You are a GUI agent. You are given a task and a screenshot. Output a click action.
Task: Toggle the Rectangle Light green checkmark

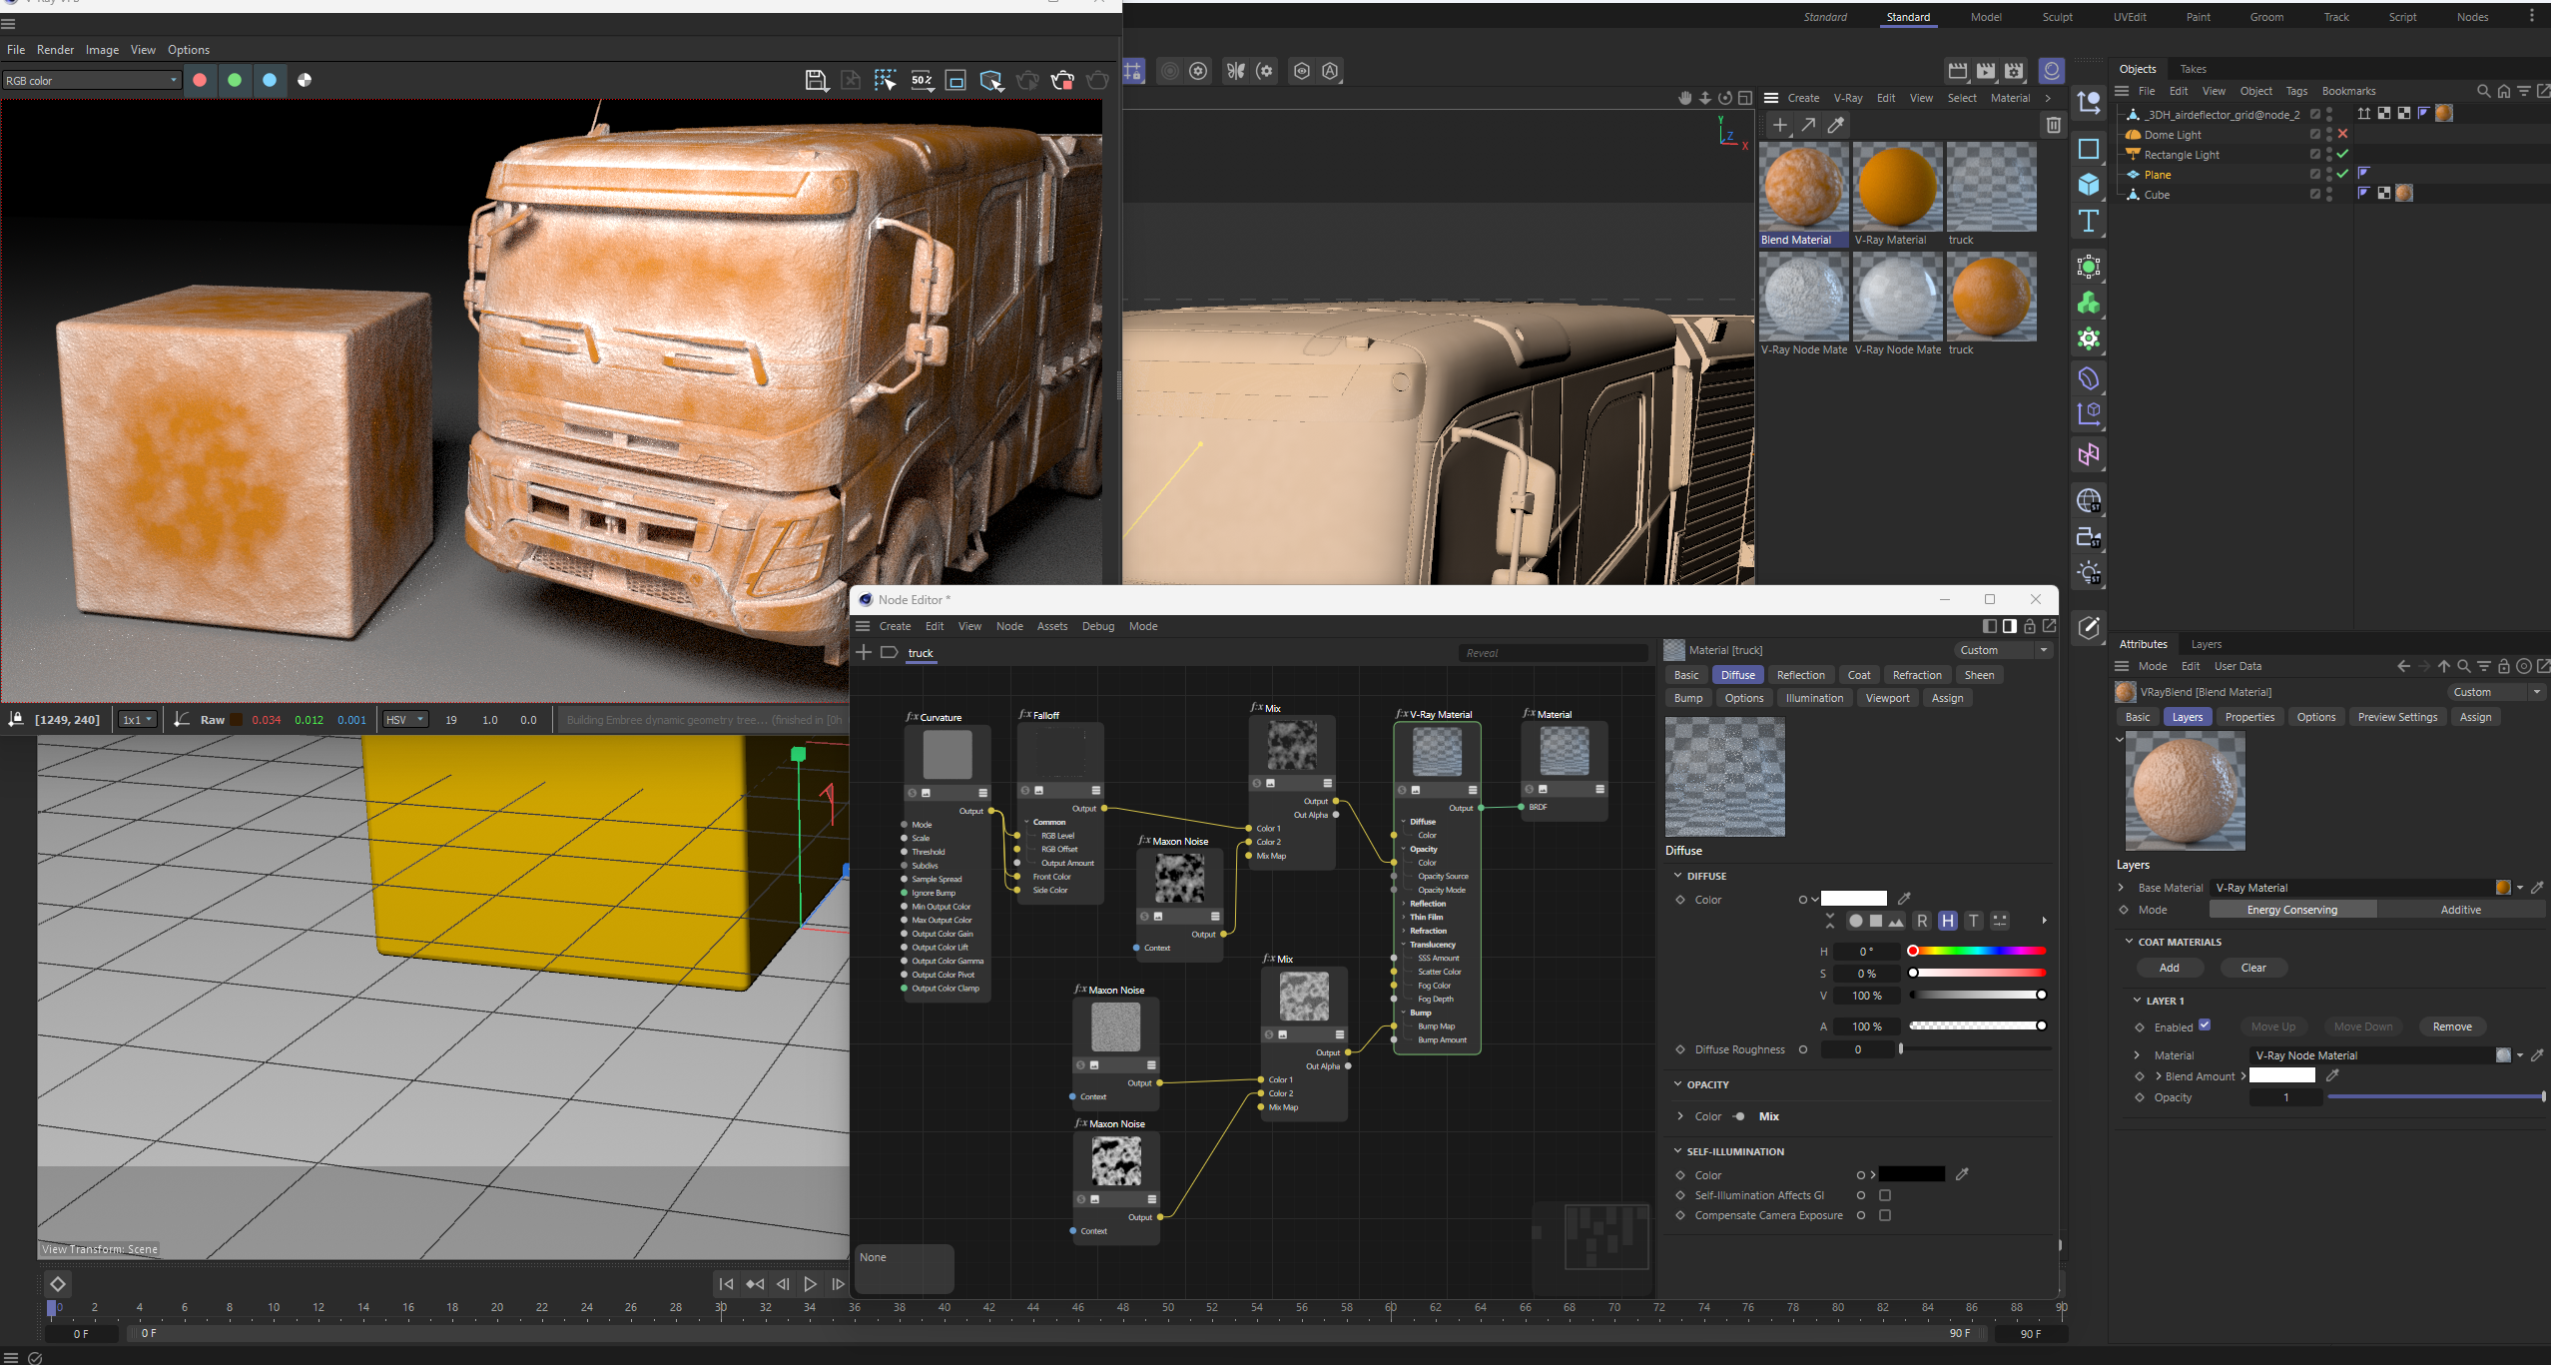[2342, 154]
